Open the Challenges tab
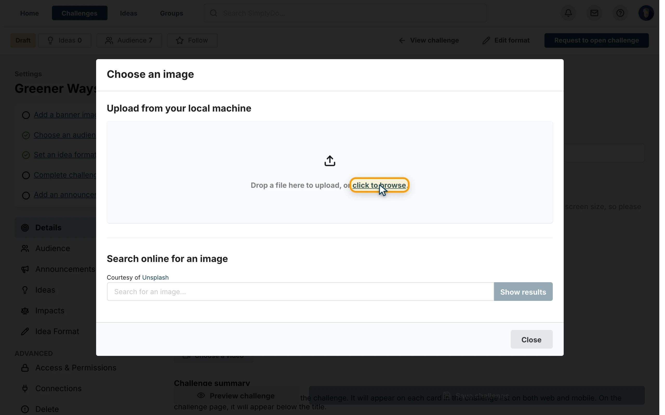The width and height of the screenshot is (665, 415). (79, 13)
